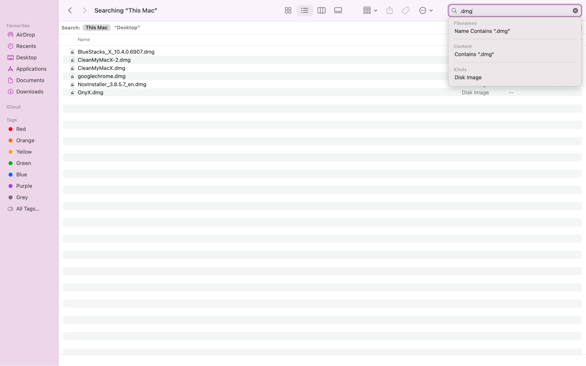The height and width of the screenshot is (366, 586).
Task: Set search scope to "Desktop"
Action: click(127, 28)
